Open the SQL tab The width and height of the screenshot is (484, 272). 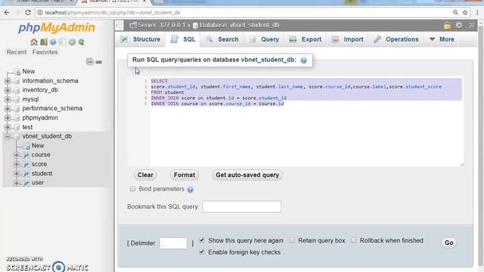click(x=183, y=39)
